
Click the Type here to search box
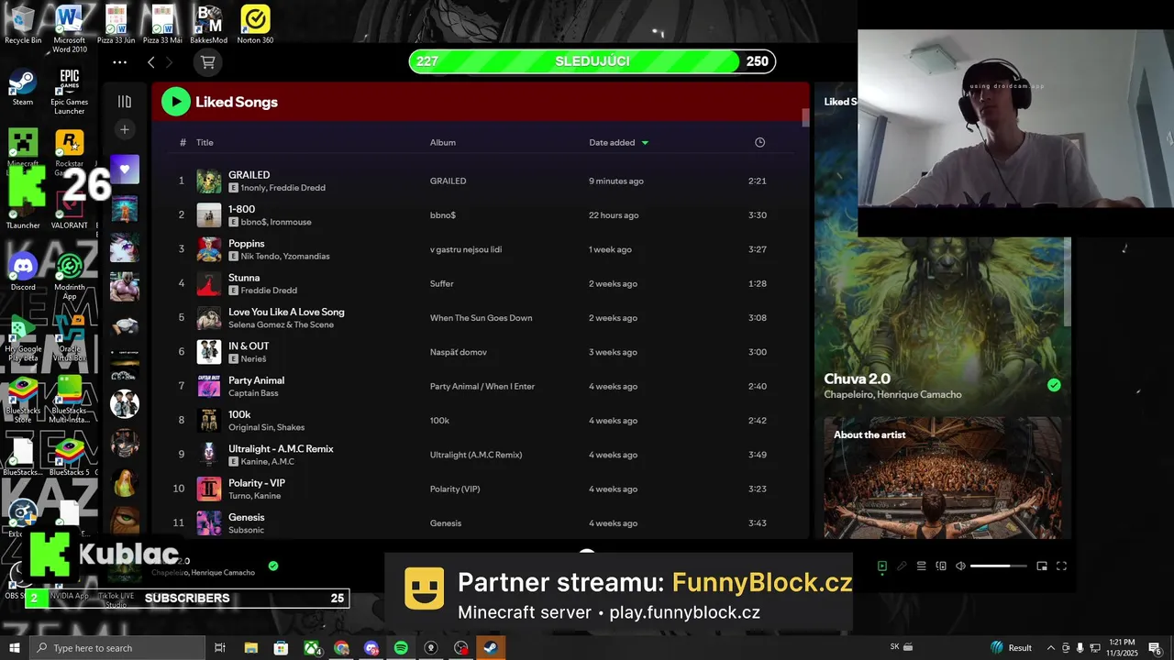point(116,648)
